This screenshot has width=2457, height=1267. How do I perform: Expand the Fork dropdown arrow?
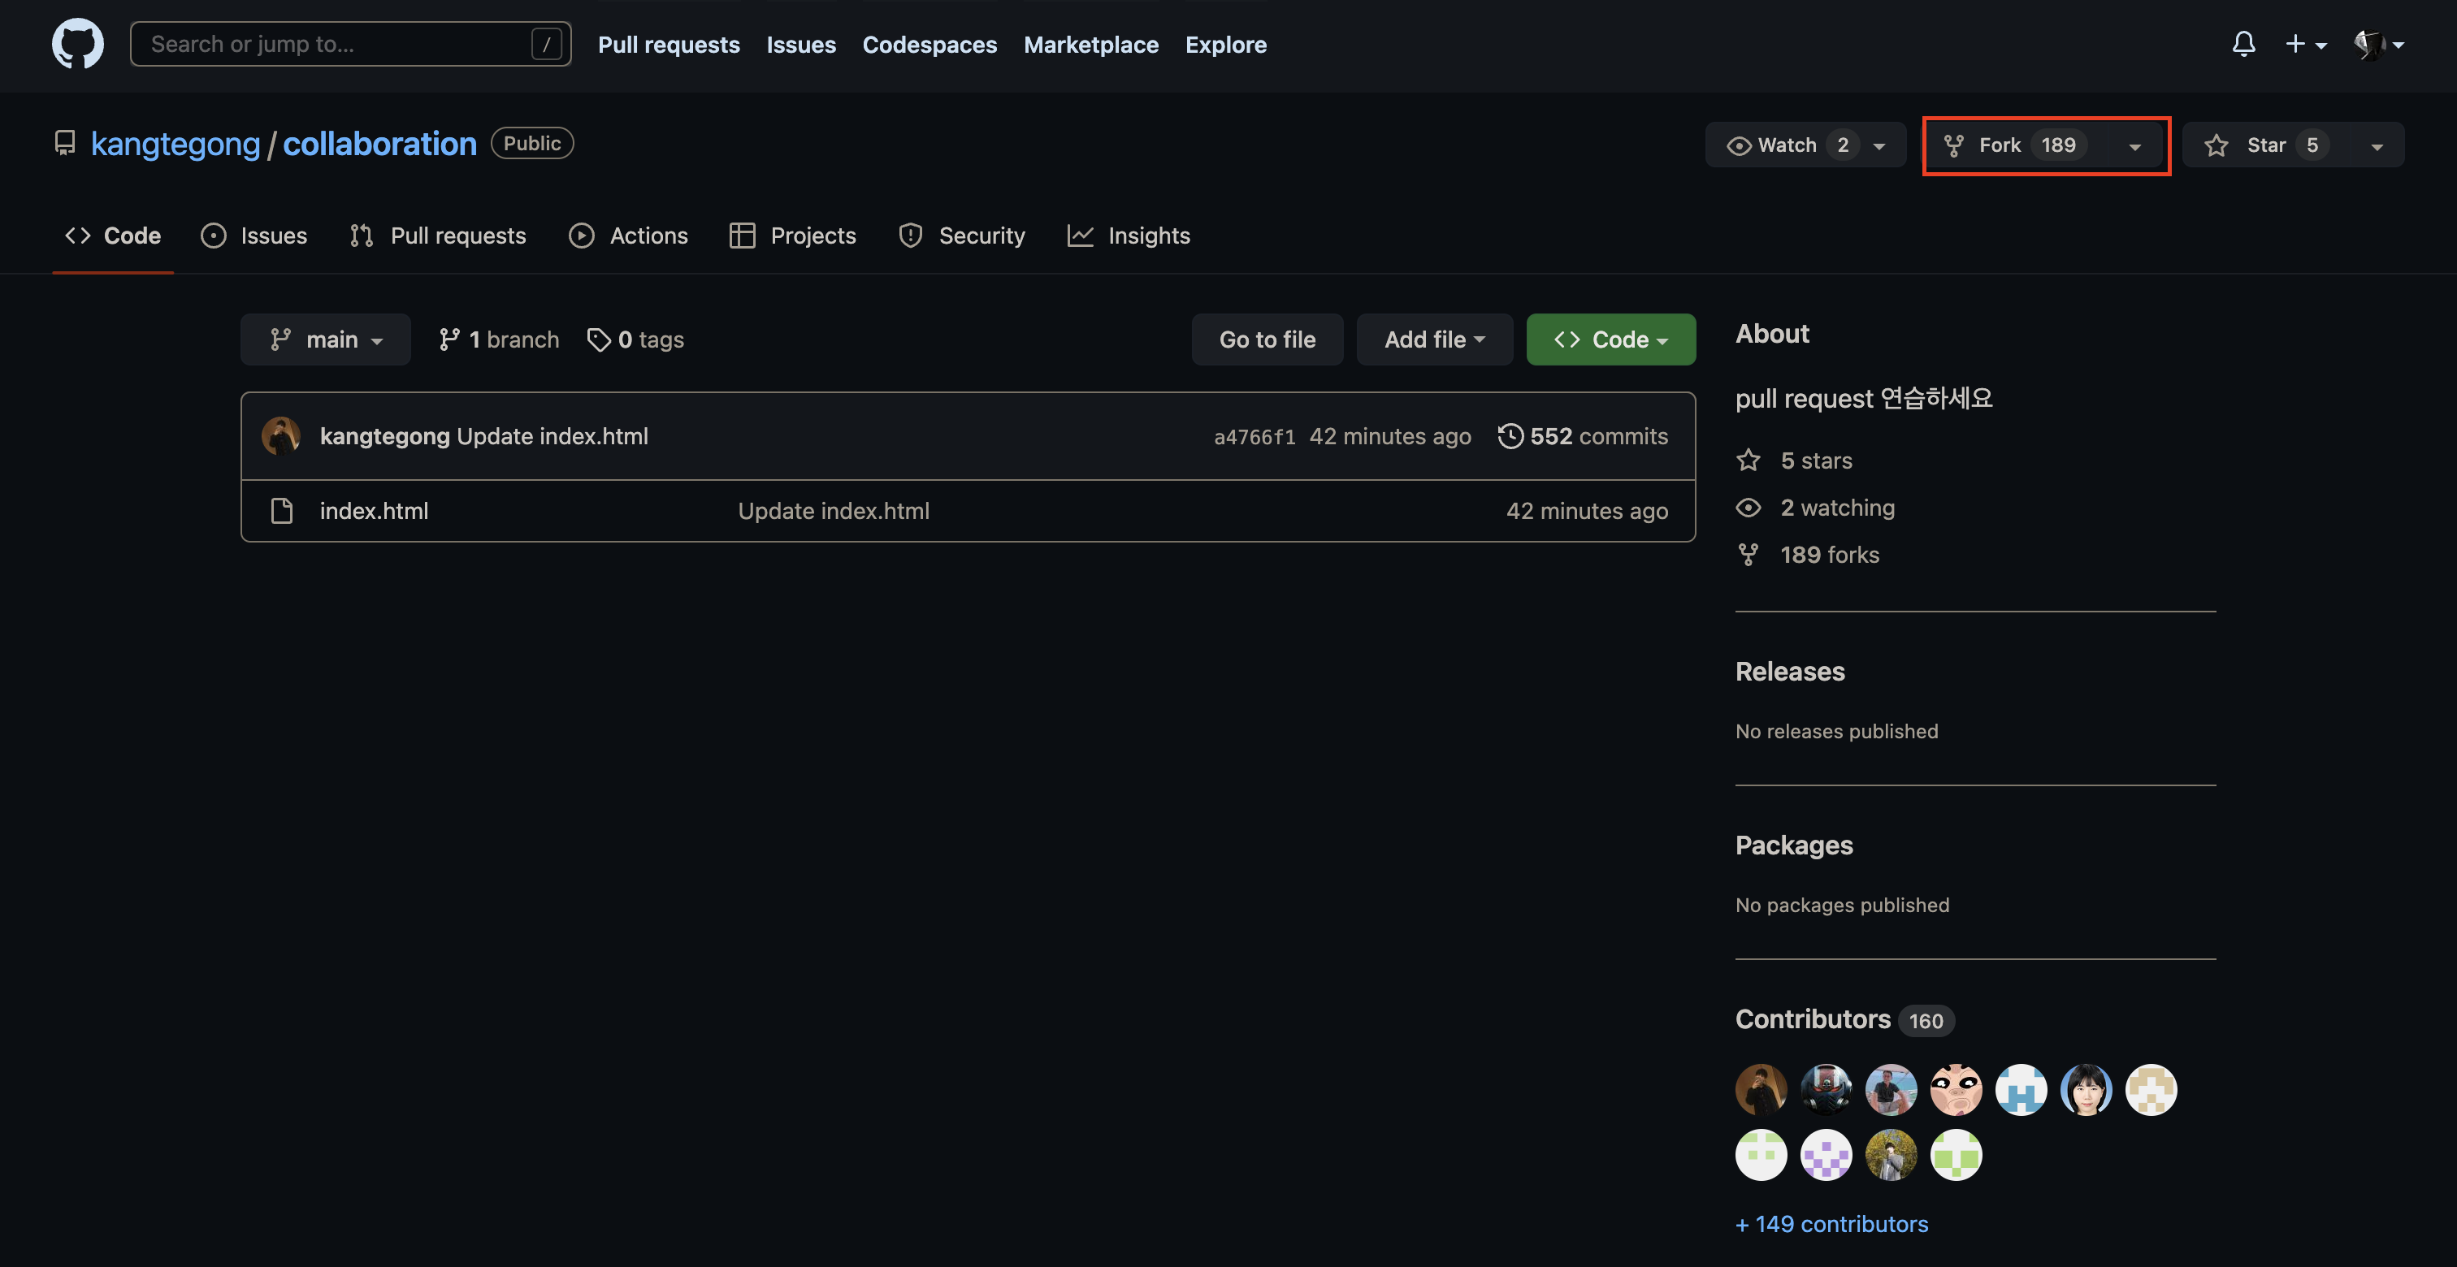point(2134,146)
